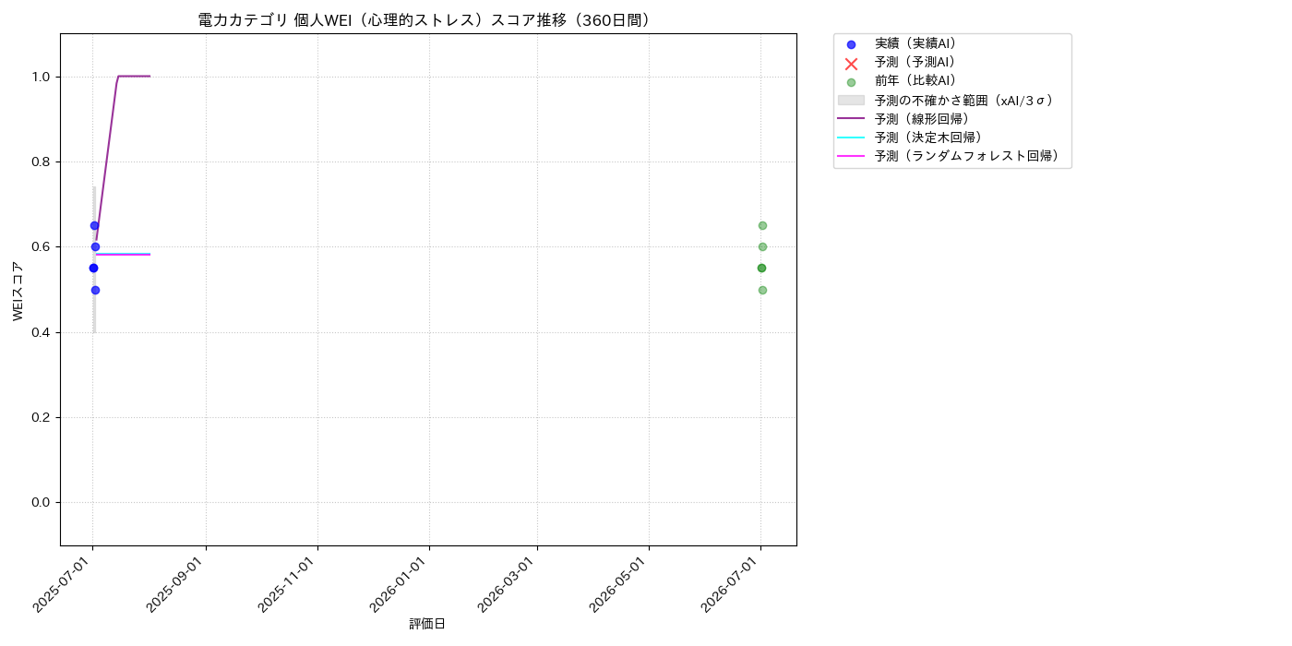Click the blue actual data point at 0.50
1292x646 pixels.
point(95,290)
